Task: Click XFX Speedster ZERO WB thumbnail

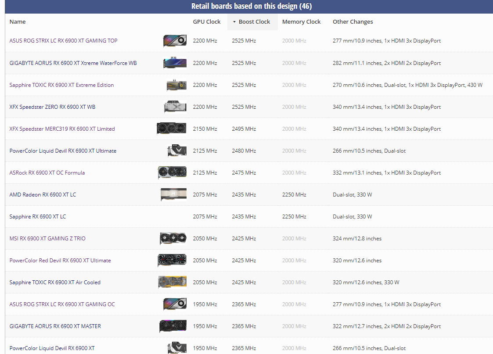Action: tap(175, 107)
